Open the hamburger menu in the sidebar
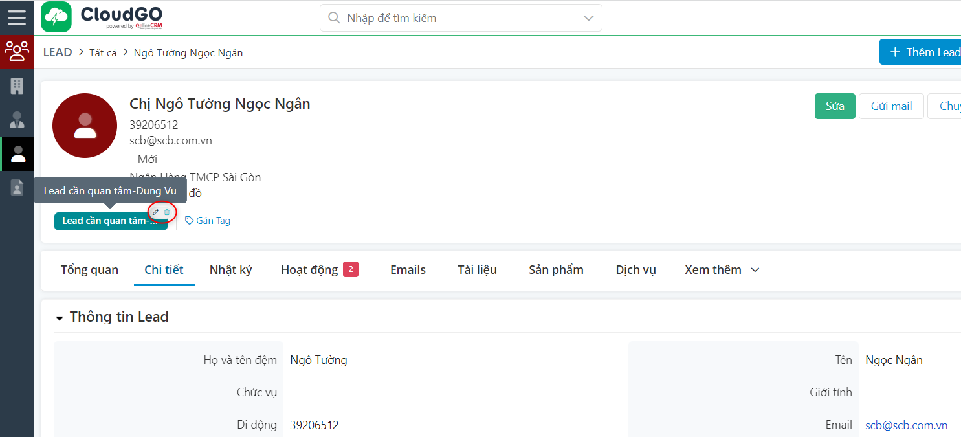Image resolution: width=961 pixels, height=437 pixels. (17, 17)
